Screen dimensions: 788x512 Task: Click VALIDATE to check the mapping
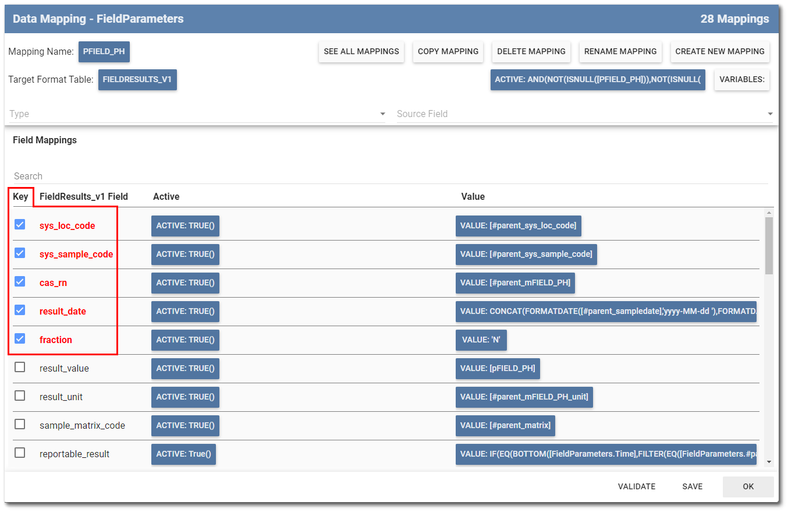tap(637, 486)
